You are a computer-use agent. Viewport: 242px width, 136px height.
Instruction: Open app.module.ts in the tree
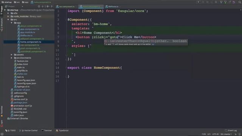click(26, 32)
